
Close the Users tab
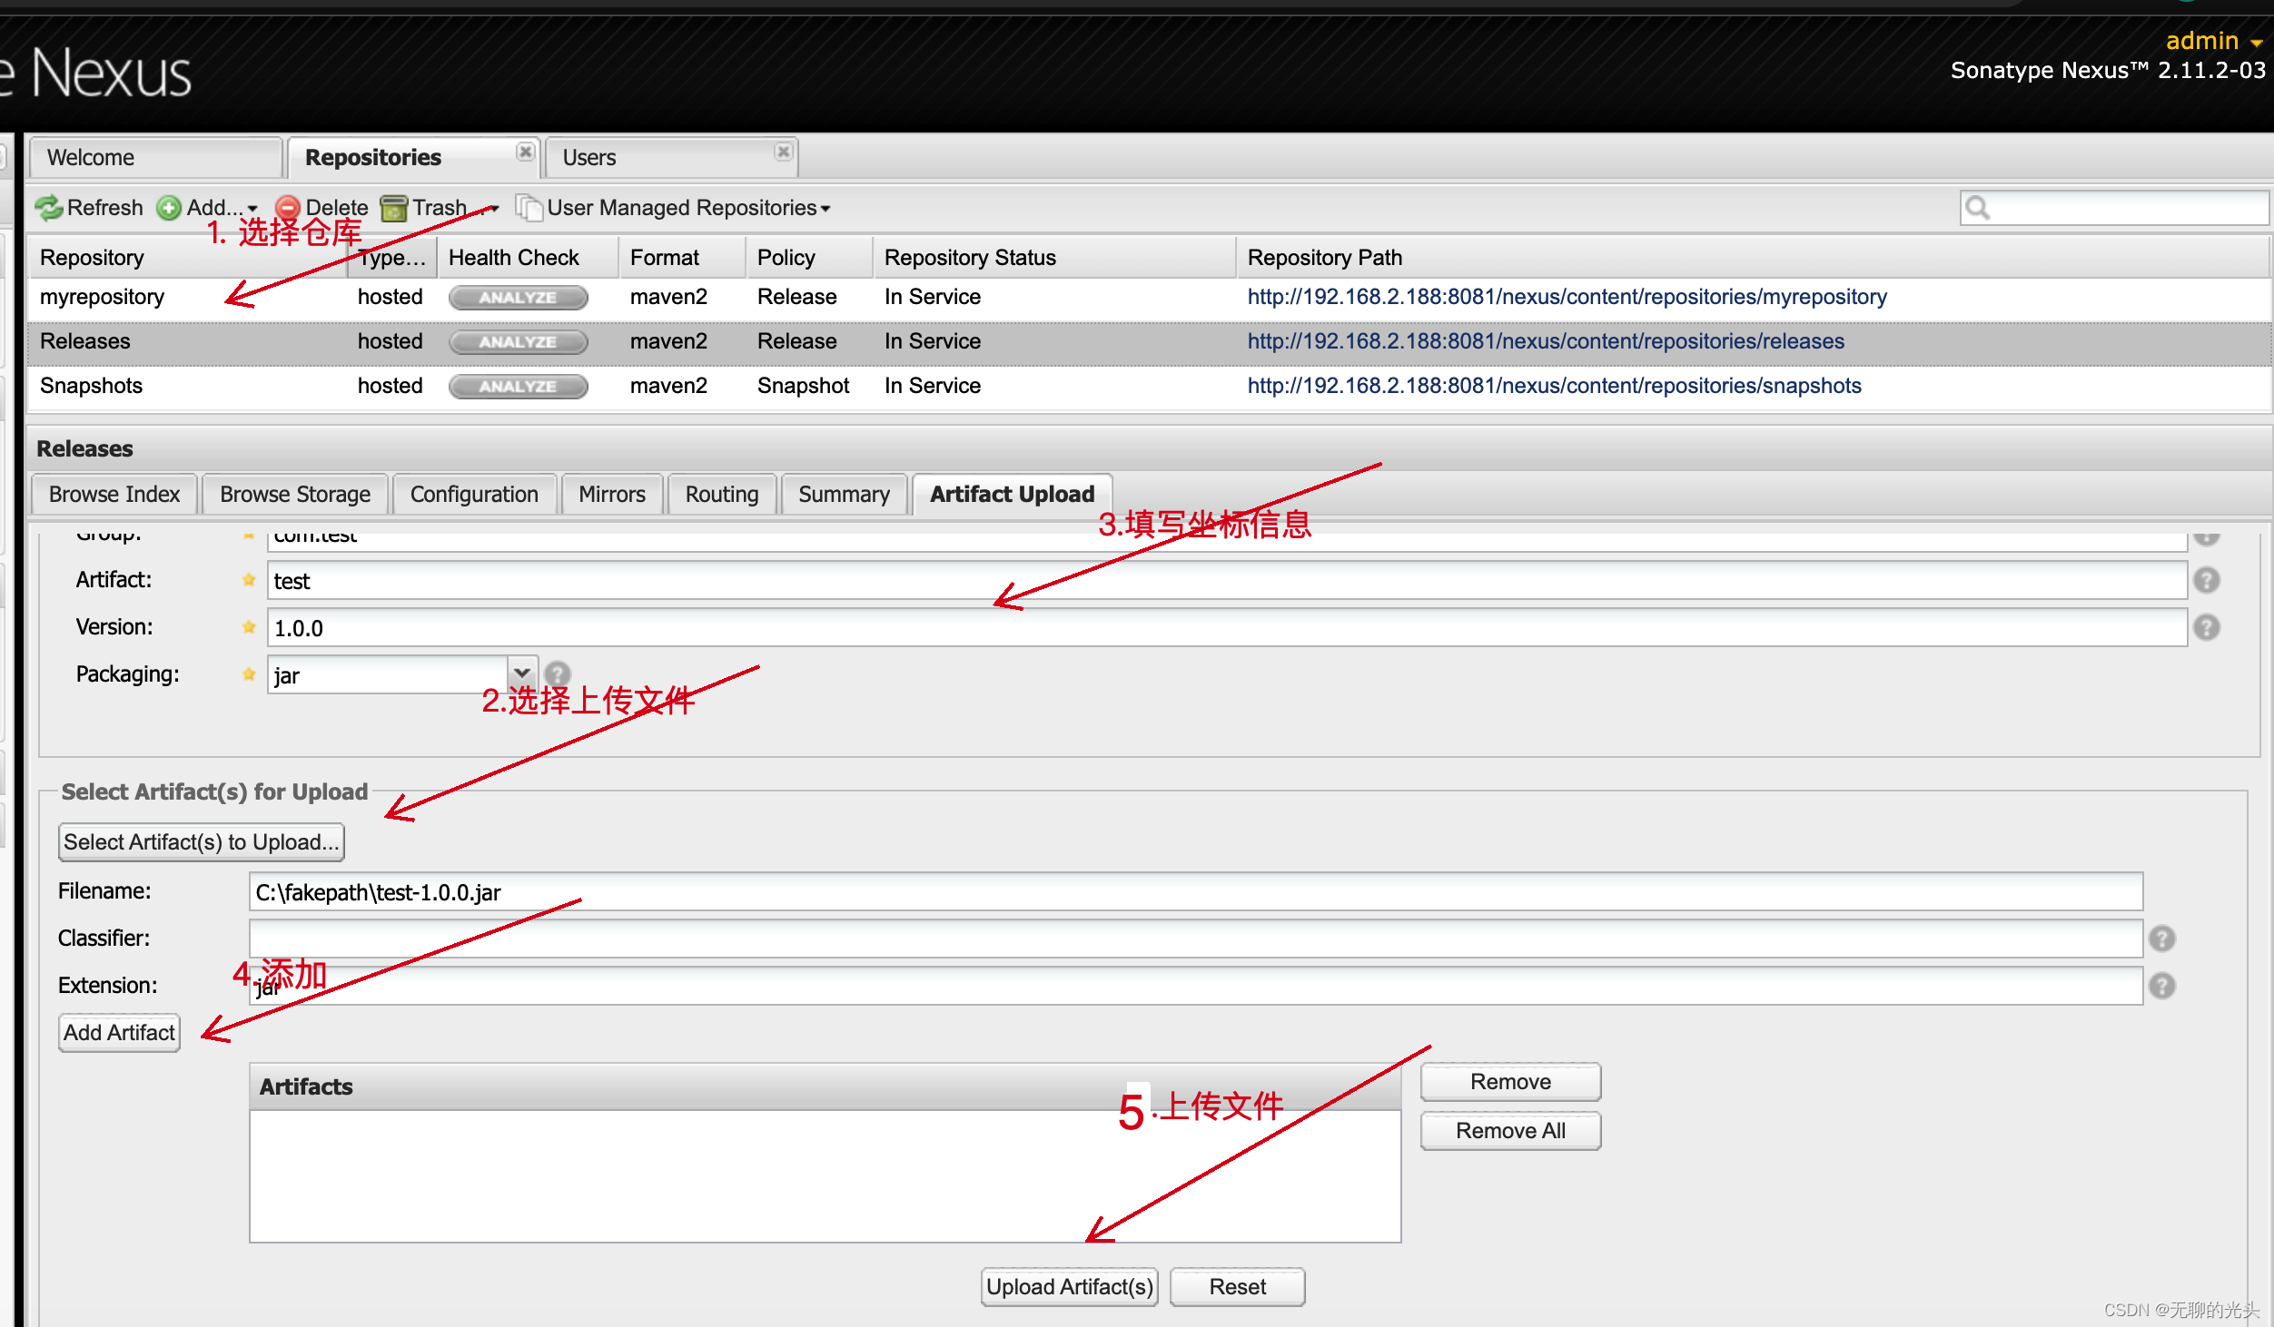(x=783, y=152)
